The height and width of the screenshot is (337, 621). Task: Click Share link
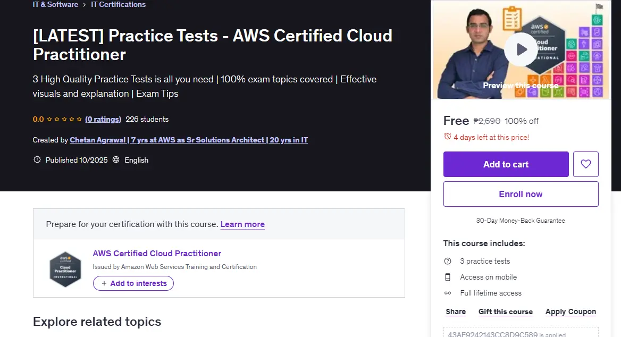pos(456,311)
